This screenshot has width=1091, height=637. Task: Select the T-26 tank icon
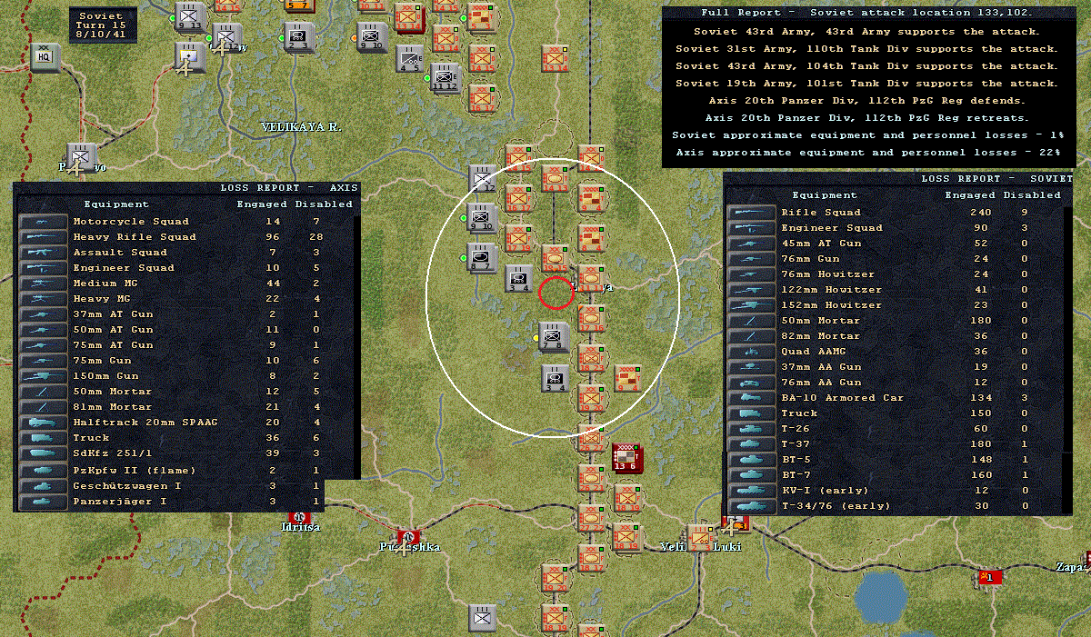click(751, 429)
